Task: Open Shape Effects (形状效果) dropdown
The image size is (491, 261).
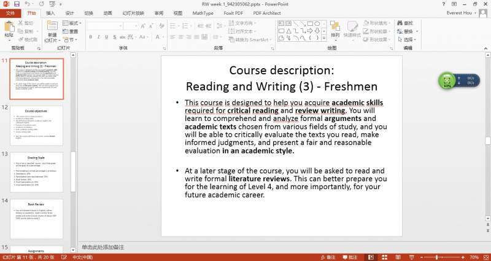Action: tap(377, 39)
